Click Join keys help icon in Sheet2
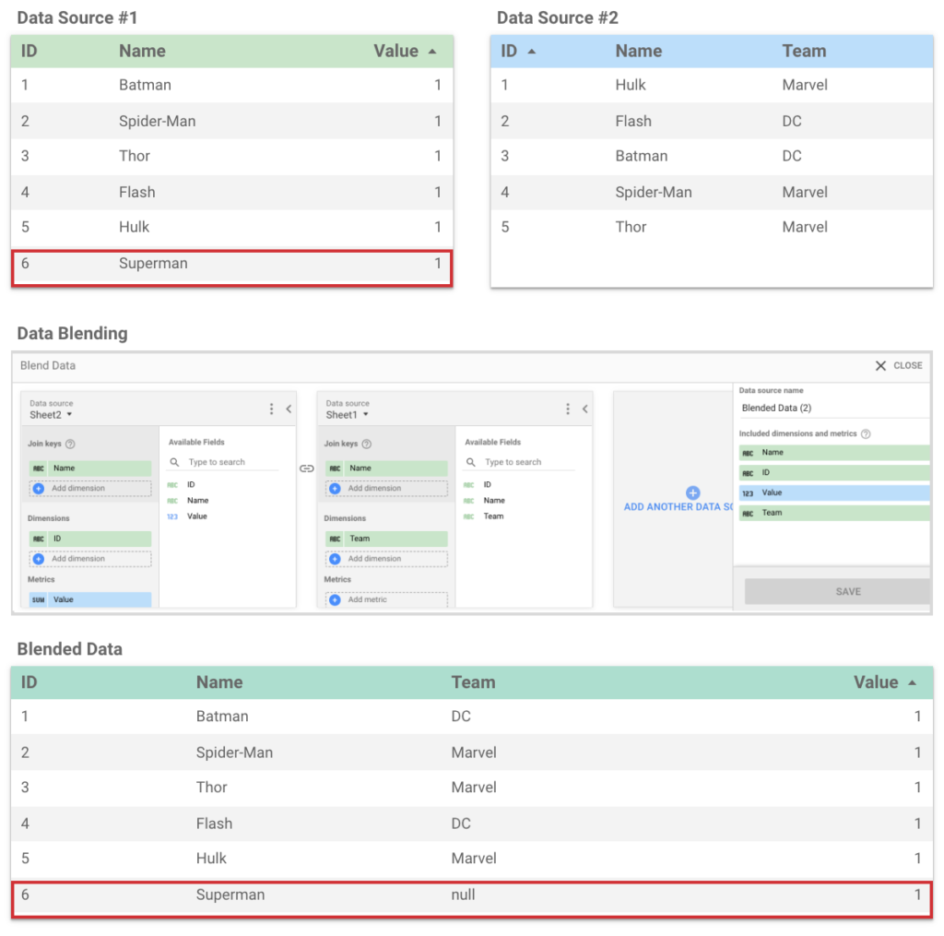Viewport: 944px width, 936px height. (70, 444)
